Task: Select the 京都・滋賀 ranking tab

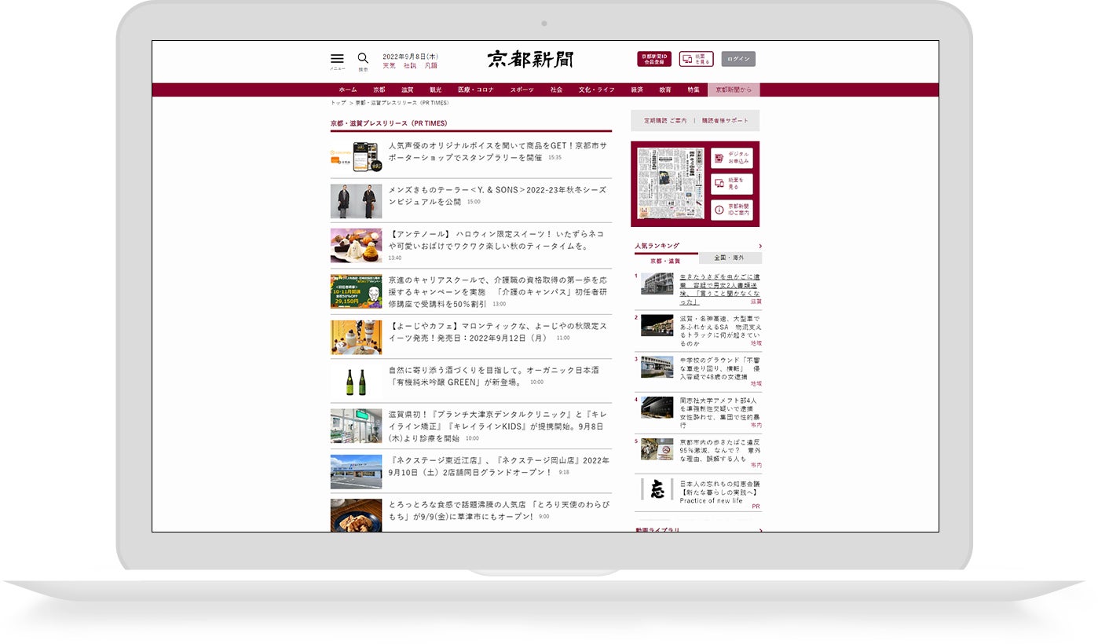Action: point(665,260)
